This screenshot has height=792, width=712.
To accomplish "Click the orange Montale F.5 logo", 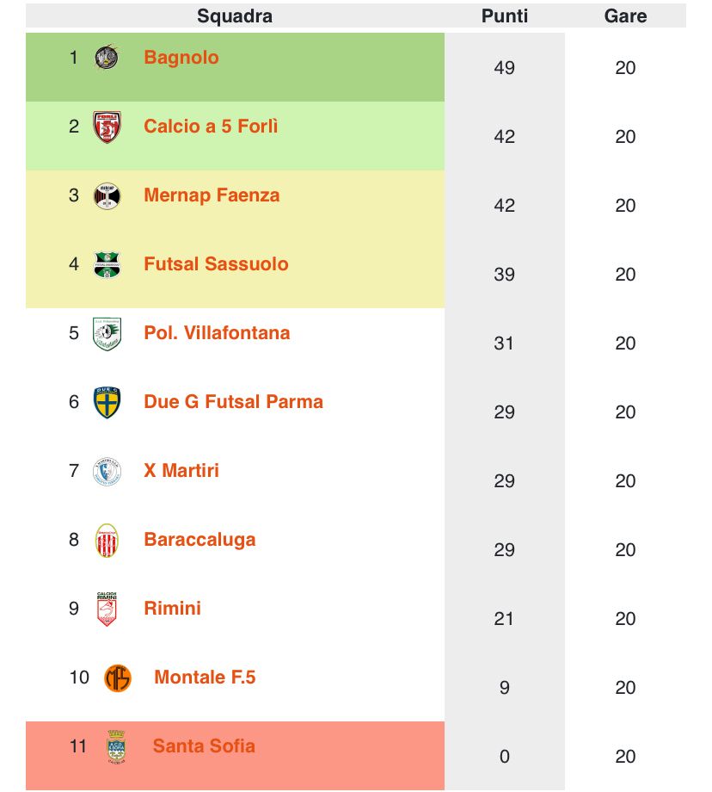I will (118, 678).
